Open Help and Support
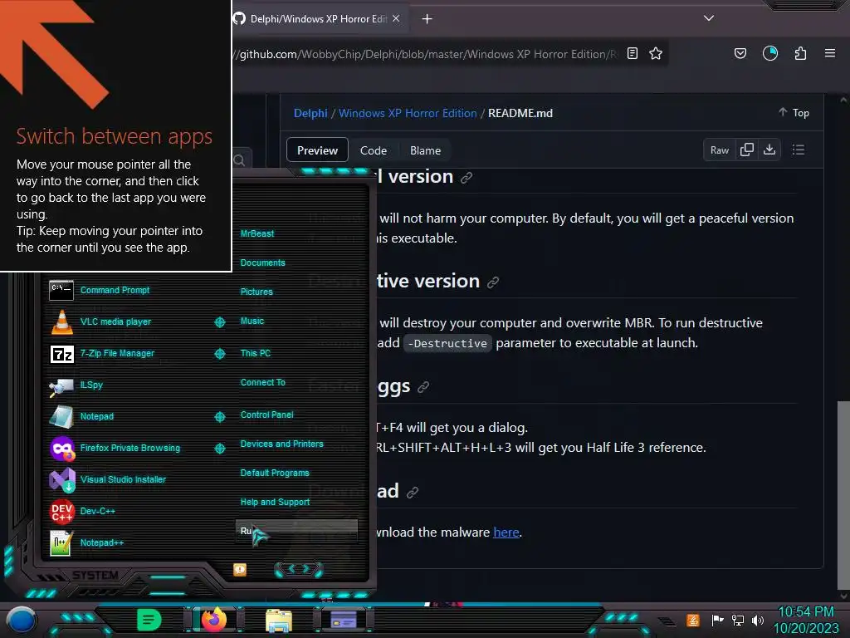The height and width of the screenshot is (638, 850). [x=276, y=503]
